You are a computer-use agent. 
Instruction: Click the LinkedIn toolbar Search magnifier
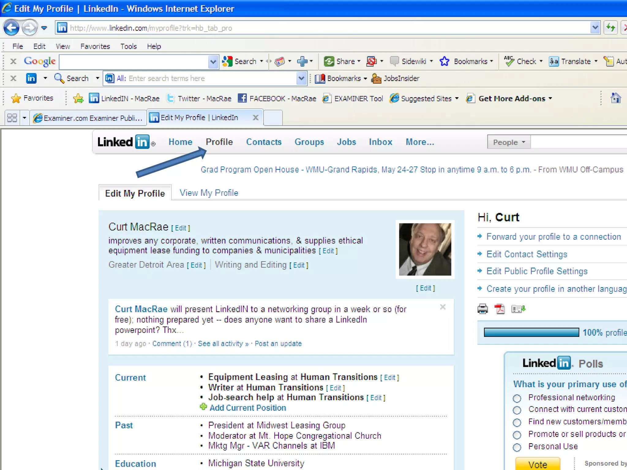point(59,78)
